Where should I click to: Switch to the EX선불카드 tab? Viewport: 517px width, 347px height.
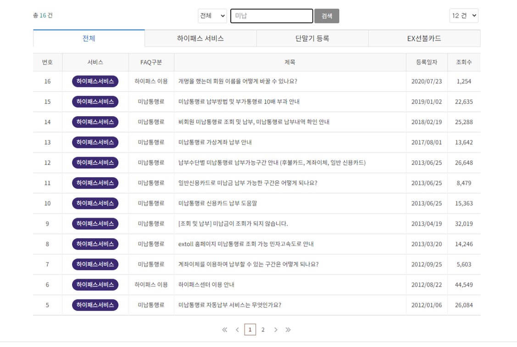(x=424, y=38)
